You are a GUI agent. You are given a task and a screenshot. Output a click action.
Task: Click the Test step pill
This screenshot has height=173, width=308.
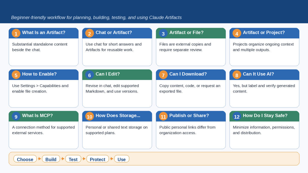pos(73,159)
